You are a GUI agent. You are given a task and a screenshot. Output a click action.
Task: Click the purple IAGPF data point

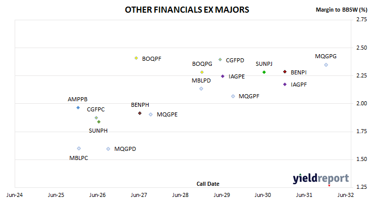coord(285,85)
